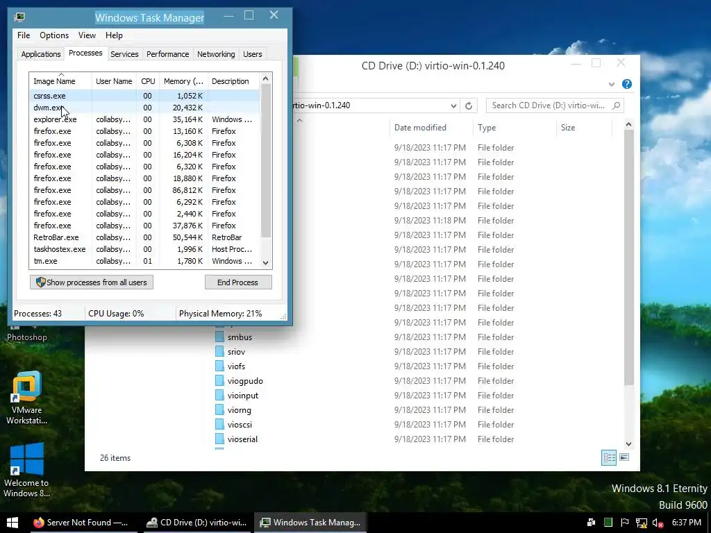Open the File menu in Task Manager
This screenshot has width=711, height=533.
pos(24,35)
